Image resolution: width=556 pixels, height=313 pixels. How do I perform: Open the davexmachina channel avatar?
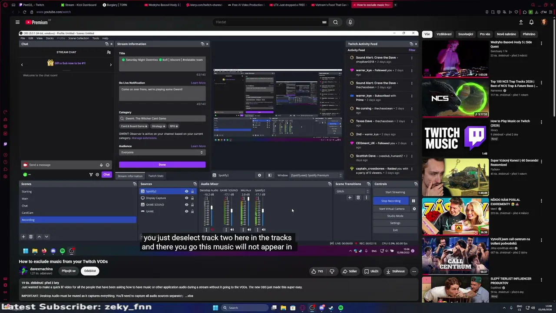23,271
